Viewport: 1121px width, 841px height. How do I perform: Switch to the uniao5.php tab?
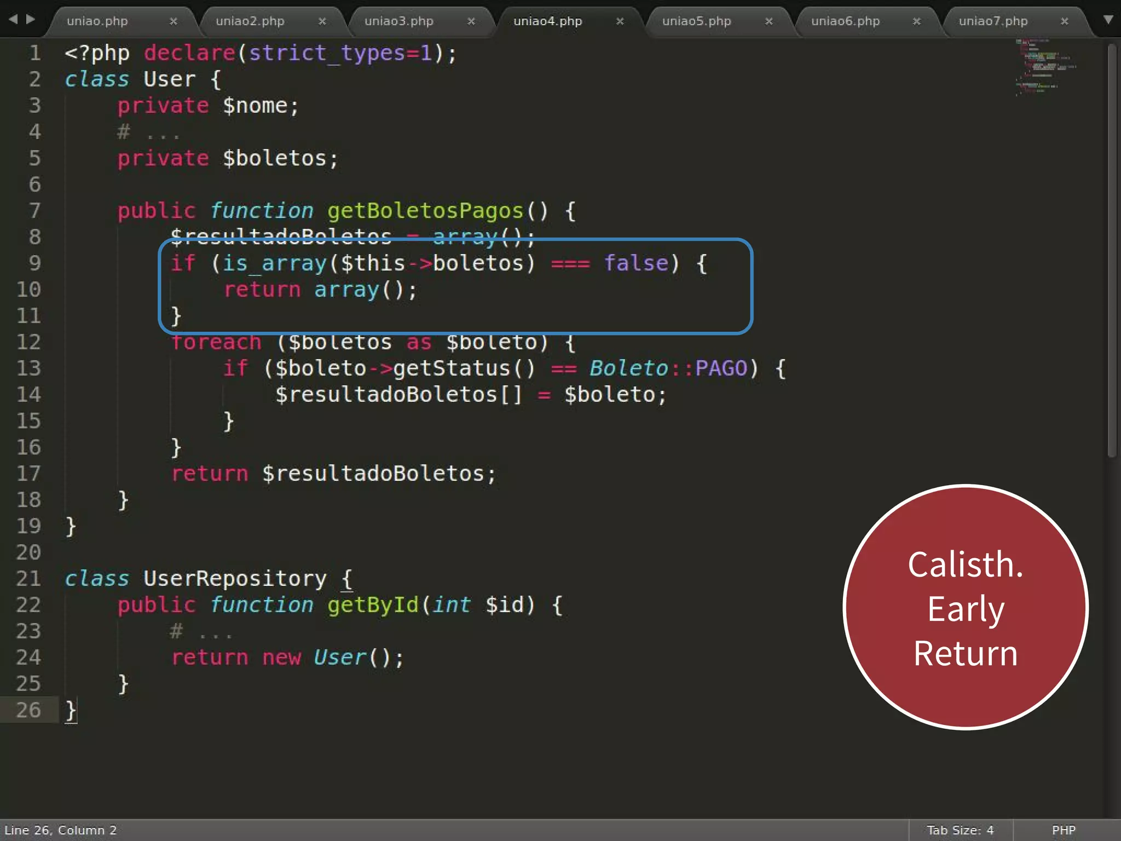pos(696,21)
